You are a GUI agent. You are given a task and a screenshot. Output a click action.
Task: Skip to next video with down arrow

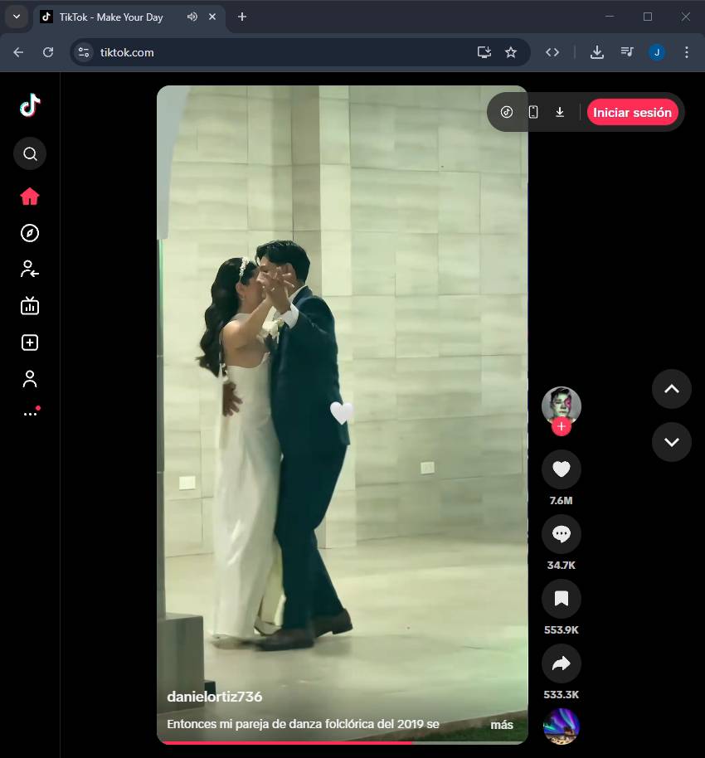pos(672,442)
